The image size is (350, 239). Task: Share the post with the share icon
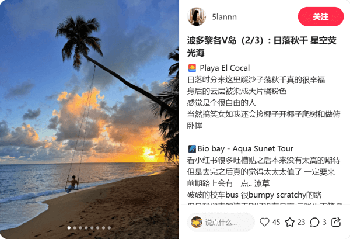click(336, 222)
